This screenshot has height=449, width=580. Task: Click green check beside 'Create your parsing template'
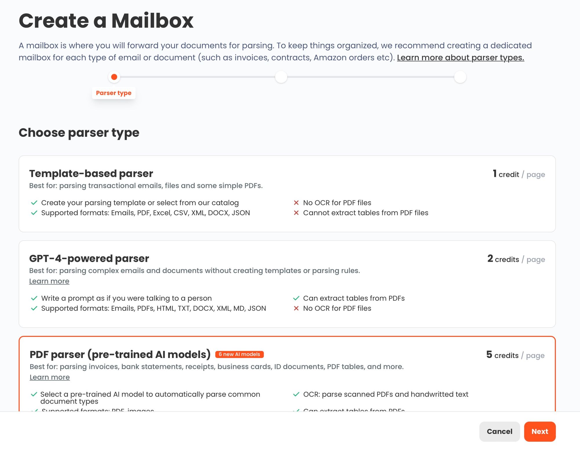(x=34, y=203)
